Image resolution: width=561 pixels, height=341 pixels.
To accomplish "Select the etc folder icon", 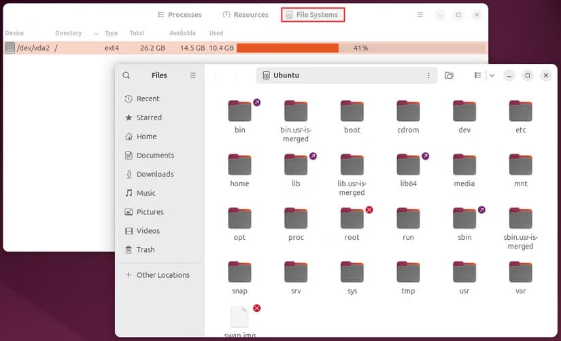I will pos(520,111).
